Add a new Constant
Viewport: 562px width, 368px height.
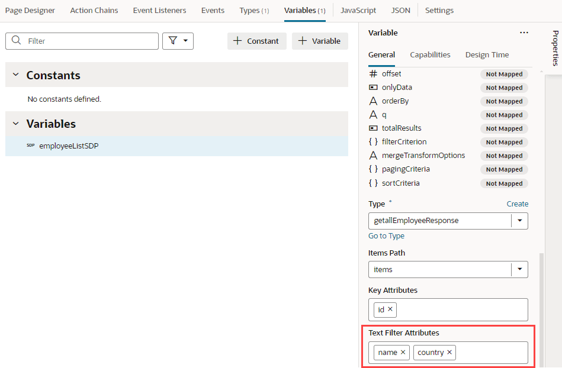pyautogui.click(x=256, y=41)
